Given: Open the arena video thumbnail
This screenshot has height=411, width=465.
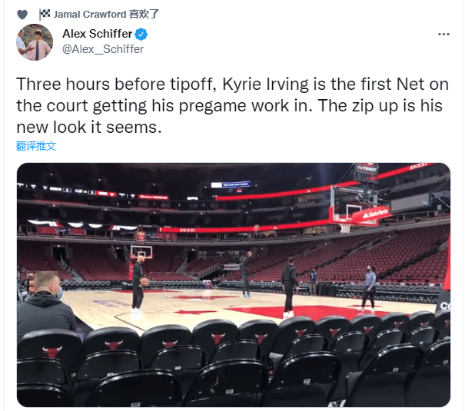Looking at the screenshot, I should [x=233, y=284].
